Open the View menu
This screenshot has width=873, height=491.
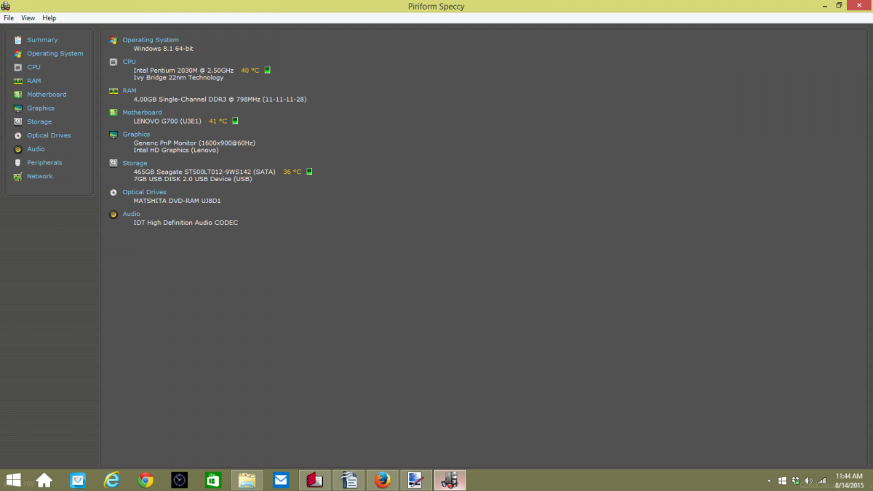(x=28, y=17)
